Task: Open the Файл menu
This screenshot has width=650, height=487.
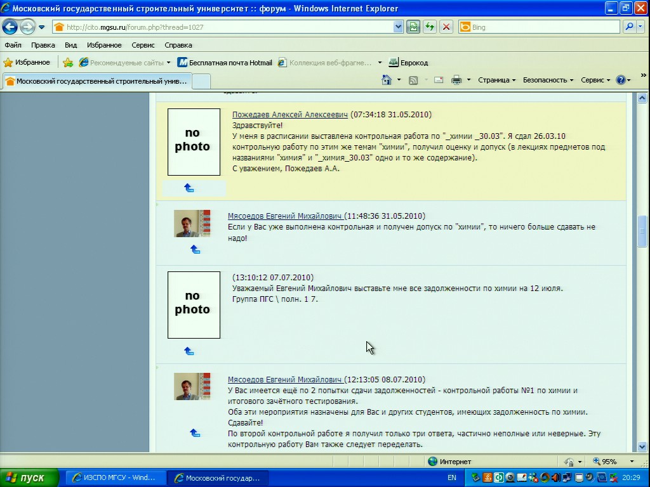Action: pyautogui.click(x=13, y=45)
